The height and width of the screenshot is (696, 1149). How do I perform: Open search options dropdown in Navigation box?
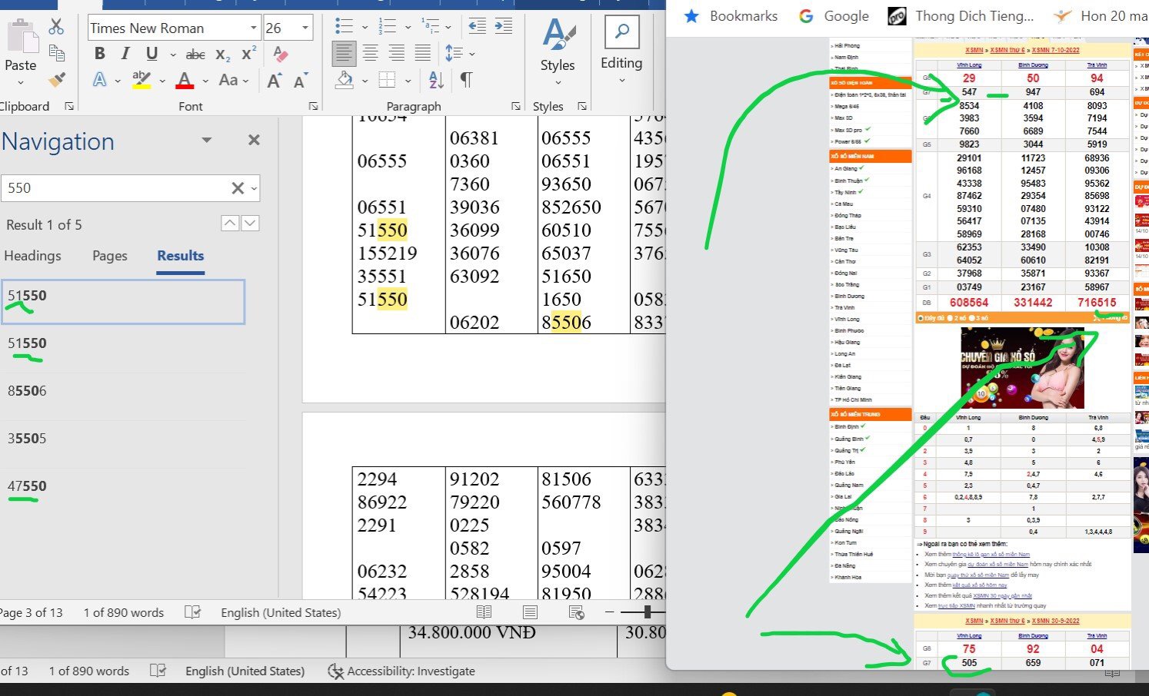(x=254, y=188)
